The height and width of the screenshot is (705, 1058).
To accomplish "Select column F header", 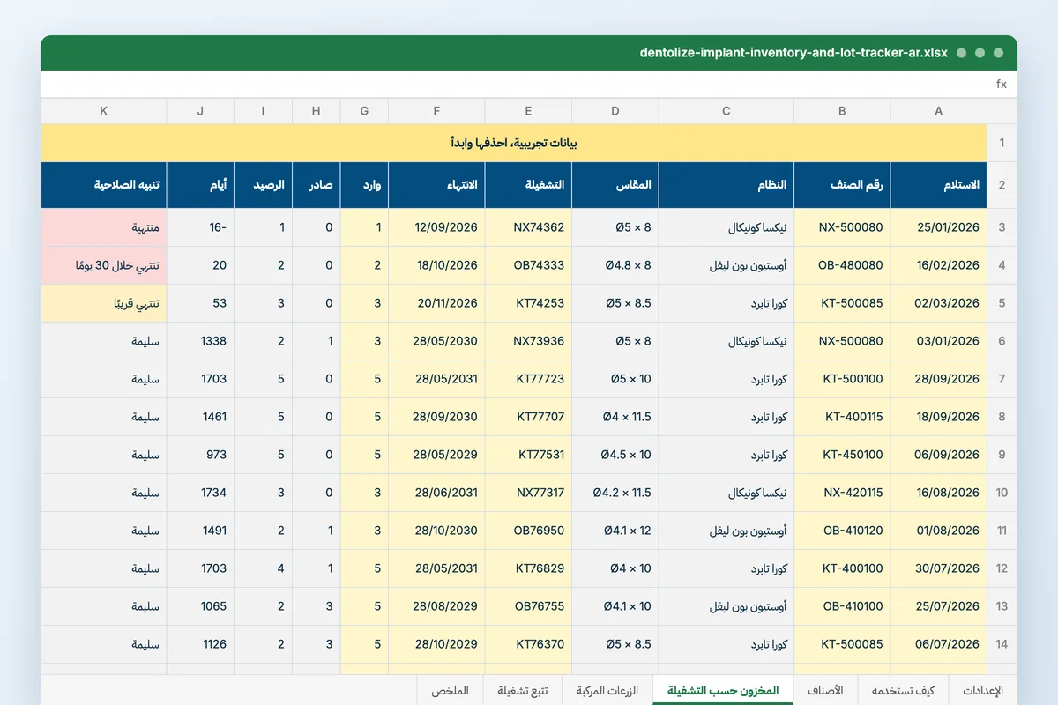I will point(436,111).
